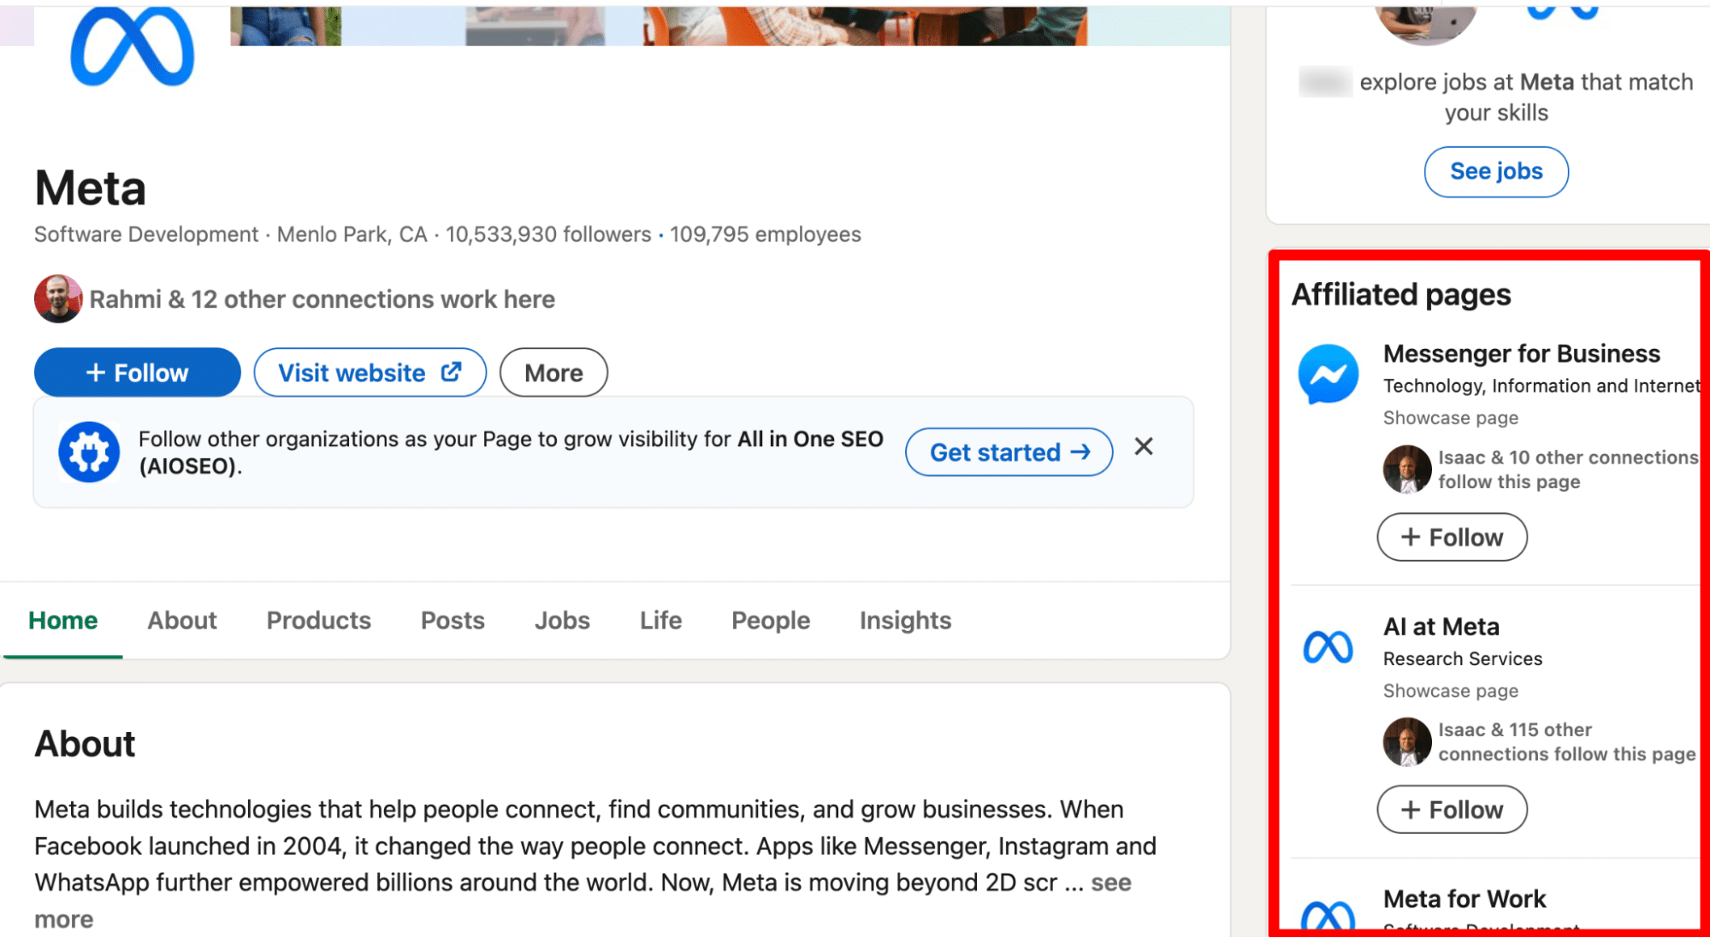Open the Life tab

[660, 621]
